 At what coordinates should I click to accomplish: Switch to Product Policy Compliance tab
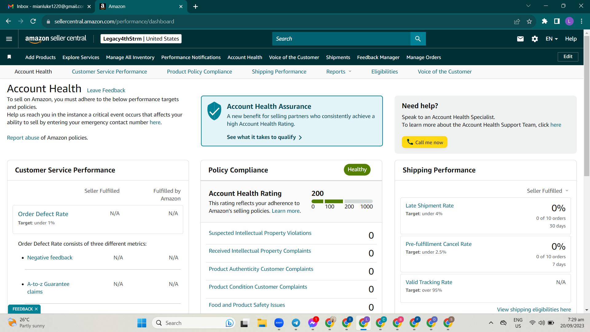199,72
